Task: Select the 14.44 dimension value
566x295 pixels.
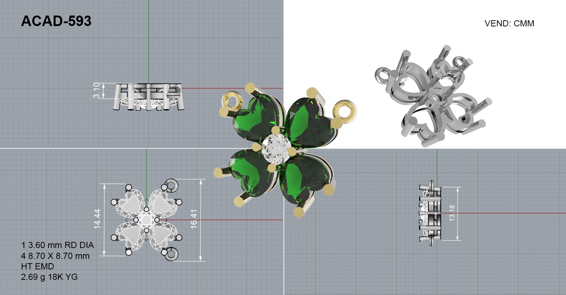Action: [x=97, y=219]
